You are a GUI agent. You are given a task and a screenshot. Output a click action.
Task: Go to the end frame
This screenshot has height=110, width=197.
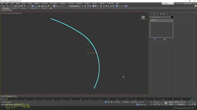coord(161,102)
